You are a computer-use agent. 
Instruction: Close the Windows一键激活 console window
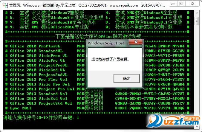(x=193, y=4)
